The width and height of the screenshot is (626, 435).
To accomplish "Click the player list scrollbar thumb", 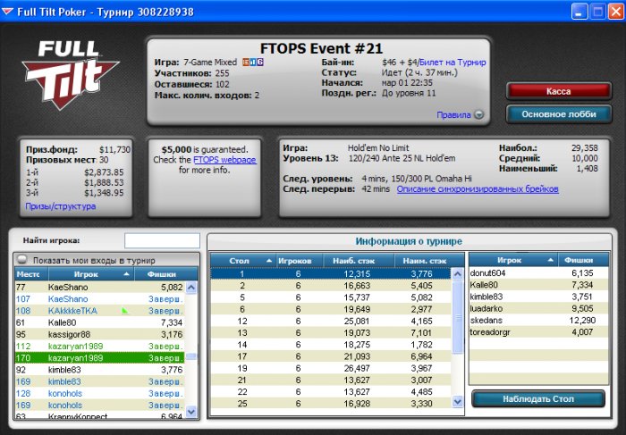I will 191,356.
